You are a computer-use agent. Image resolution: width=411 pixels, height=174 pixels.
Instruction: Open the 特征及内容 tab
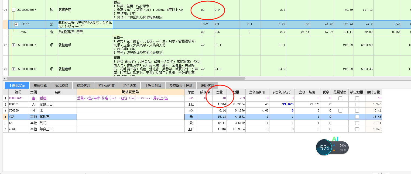tap(107, 86)
